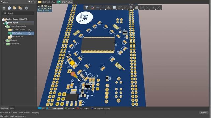This screenshot has width=211, height=118.
Task: Click the 'Idle state - ready for command' text
Action: (13, 116)
